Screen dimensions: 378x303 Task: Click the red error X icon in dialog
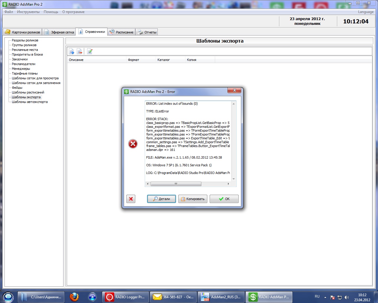coord(133,144)
